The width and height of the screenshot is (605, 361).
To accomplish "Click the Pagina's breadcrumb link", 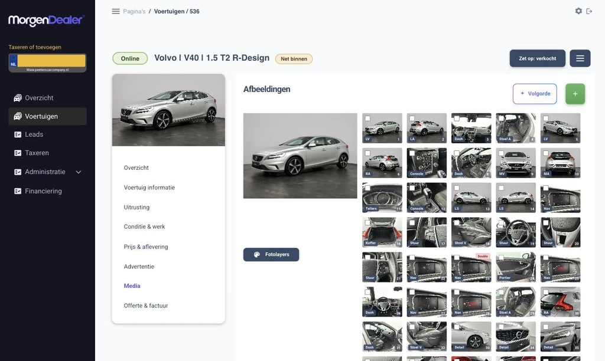I will coord(134,12).
